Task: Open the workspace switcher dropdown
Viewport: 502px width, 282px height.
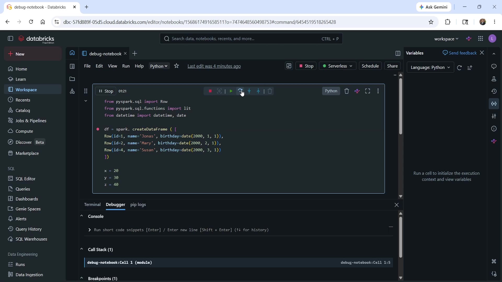Action: pos(446,39)
